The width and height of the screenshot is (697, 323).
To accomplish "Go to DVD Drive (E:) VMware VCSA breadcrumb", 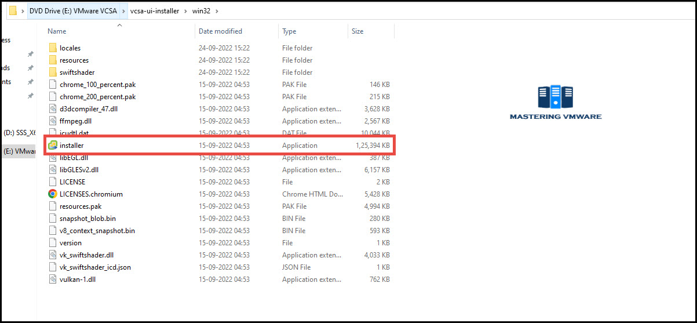I will pyautogui.click(x=74, y=11).
